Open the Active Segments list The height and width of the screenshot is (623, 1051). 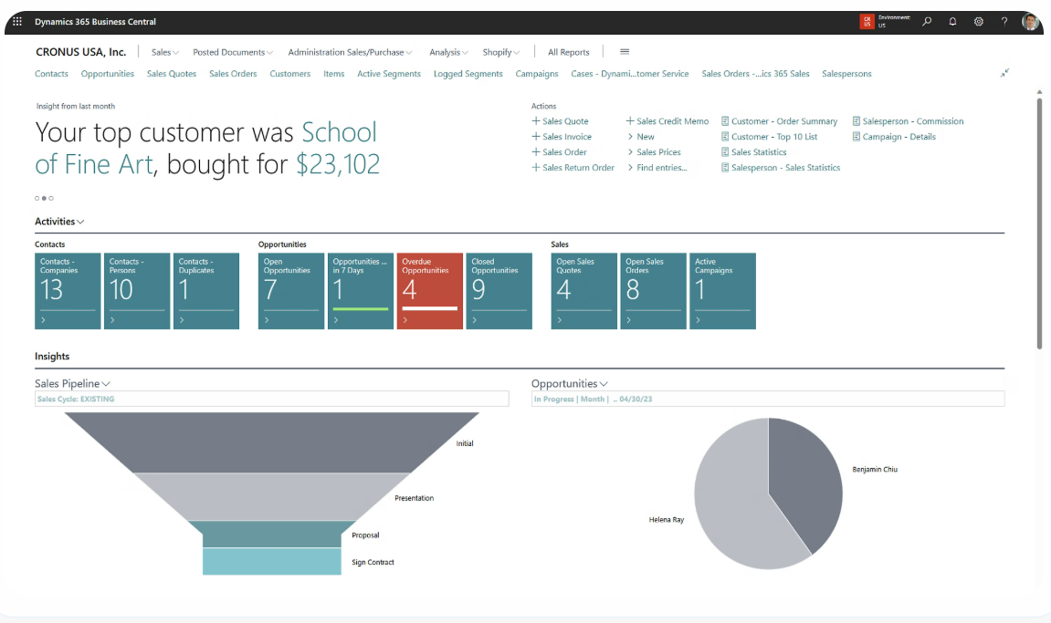[389, 74]
